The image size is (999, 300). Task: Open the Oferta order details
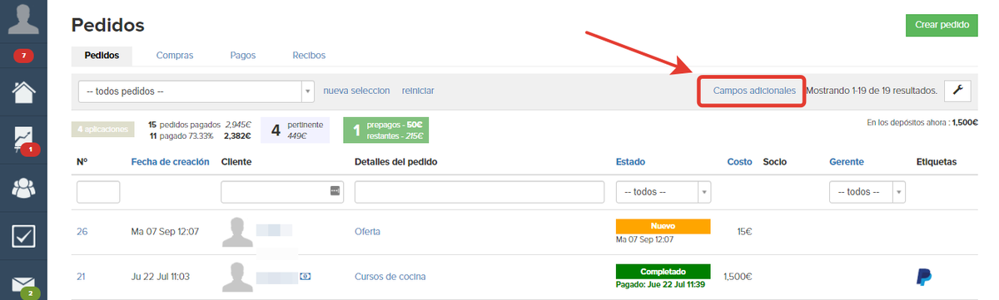point(367,232)
